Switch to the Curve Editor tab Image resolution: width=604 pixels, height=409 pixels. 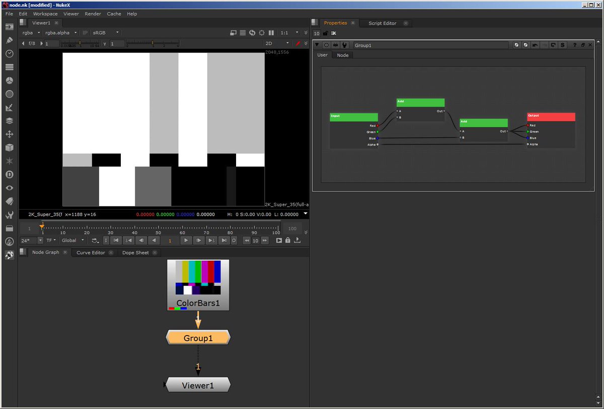[x=91, y=253]
